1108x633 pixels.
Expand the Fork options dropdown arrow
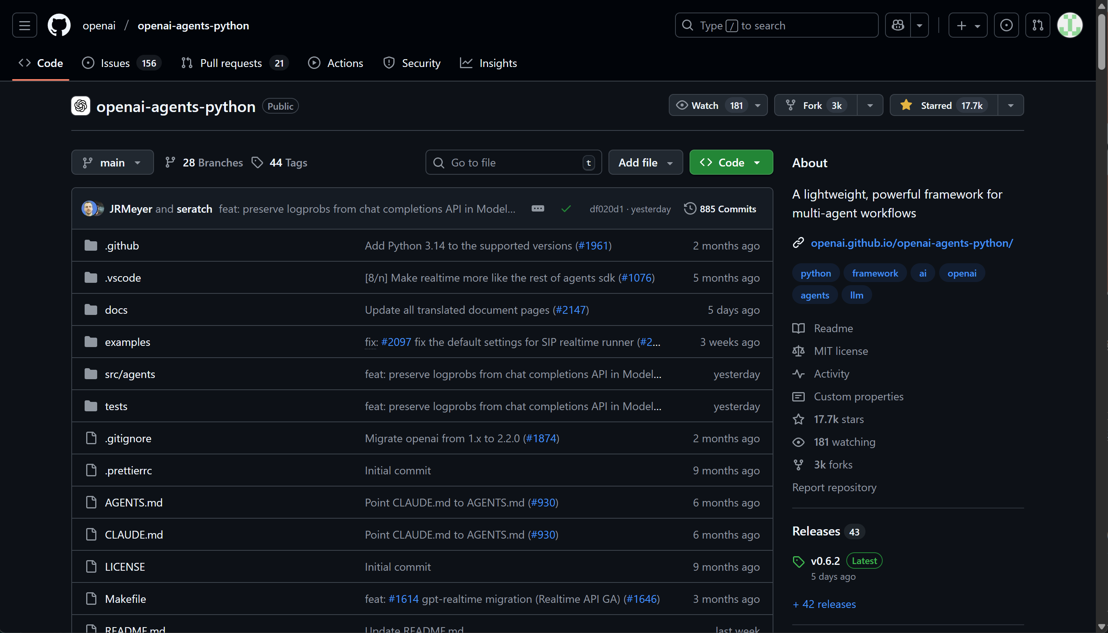[870, 105]
